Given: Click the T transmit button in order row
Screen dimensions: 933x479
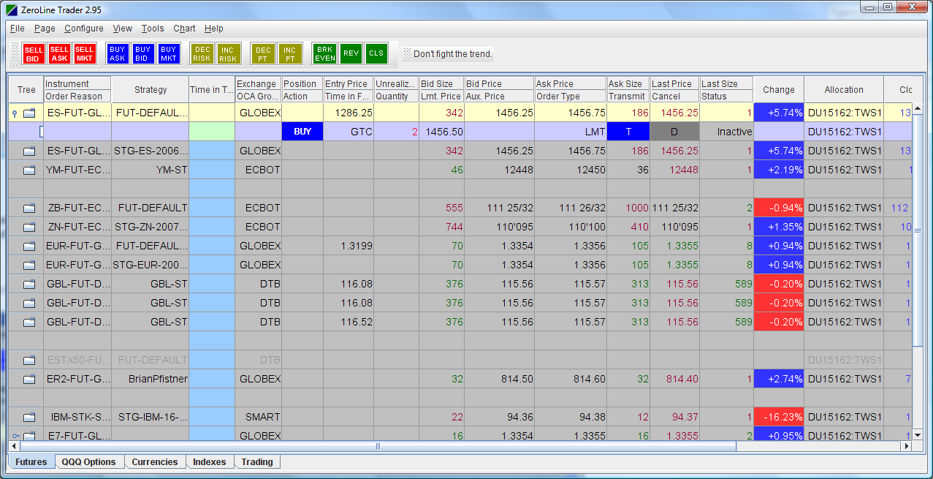Looking at the screenshot, I should [628, 132].
